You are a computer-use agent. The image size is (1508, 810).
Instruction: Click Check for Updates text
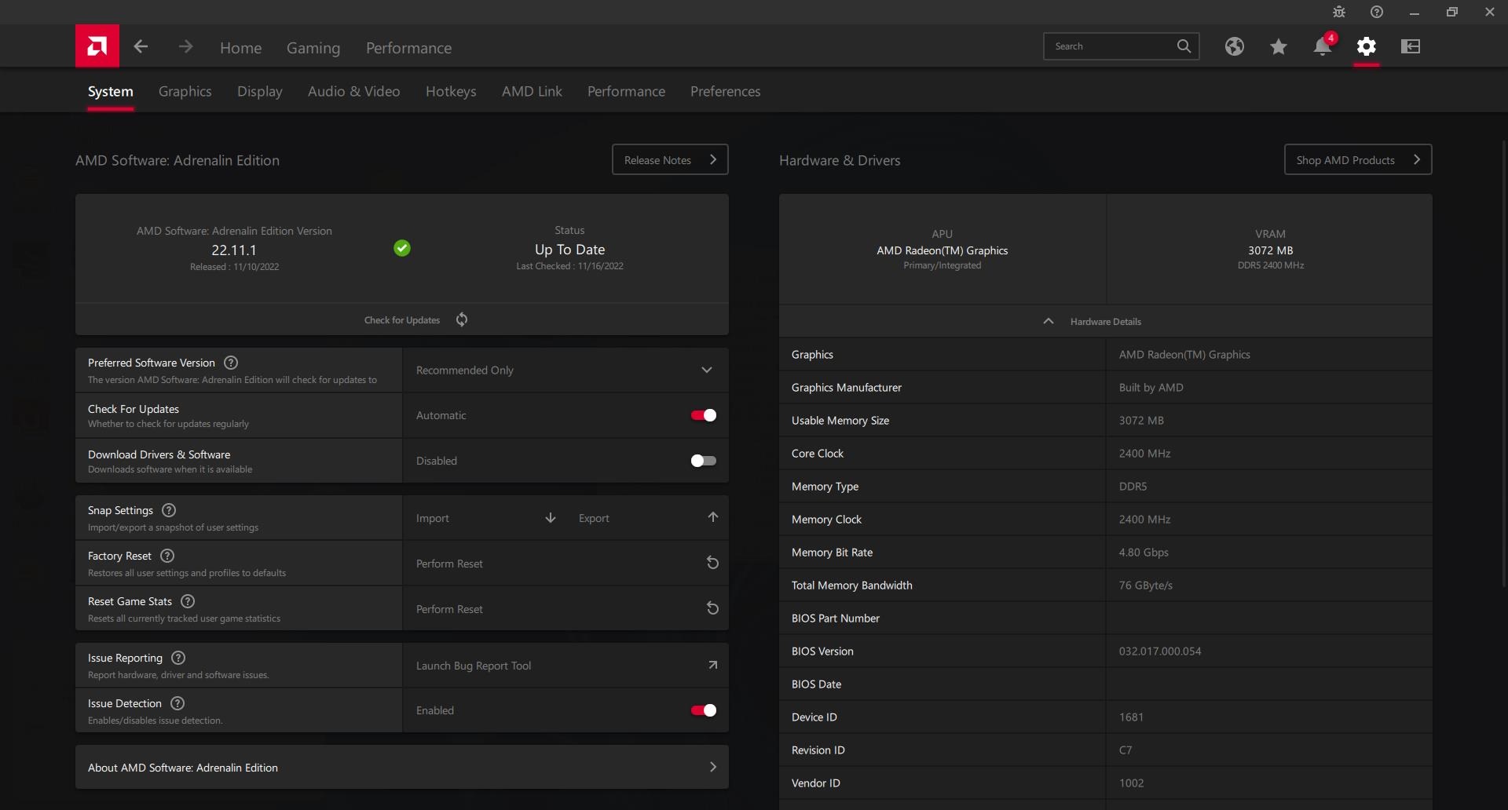pos(402,320)
